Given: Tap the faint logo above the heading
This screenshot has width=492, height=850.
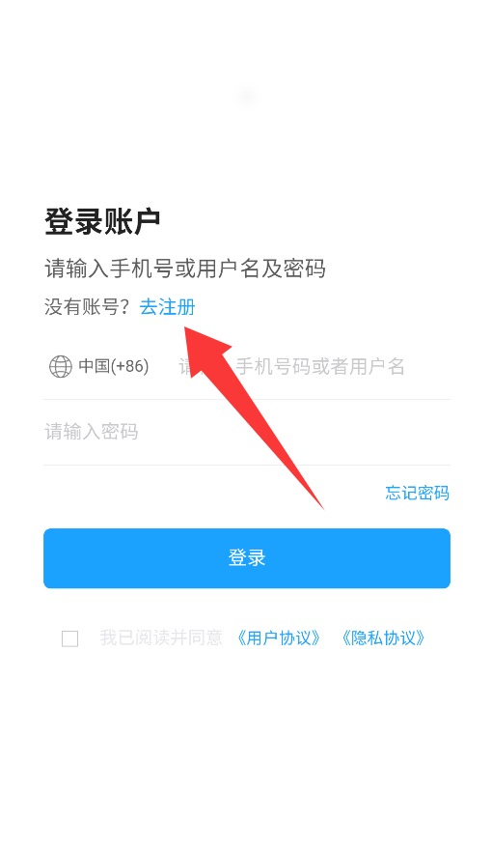Looking at the screenshot, I should (247, 98).
